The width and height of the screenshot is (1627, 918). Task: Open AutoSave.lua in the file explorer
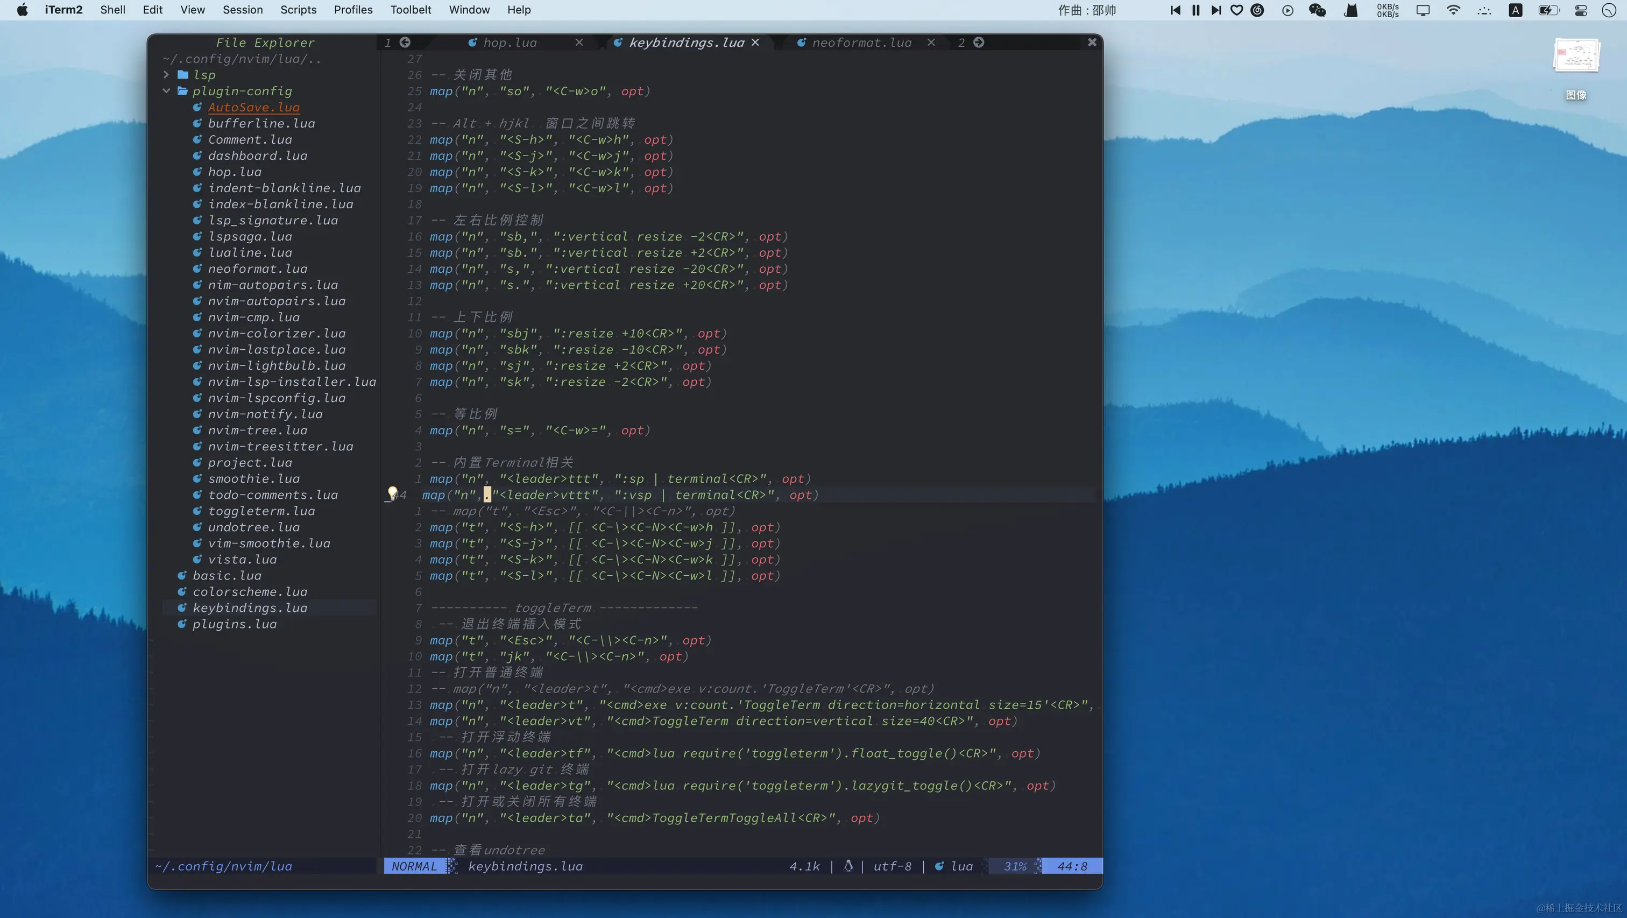pos(253,108)
